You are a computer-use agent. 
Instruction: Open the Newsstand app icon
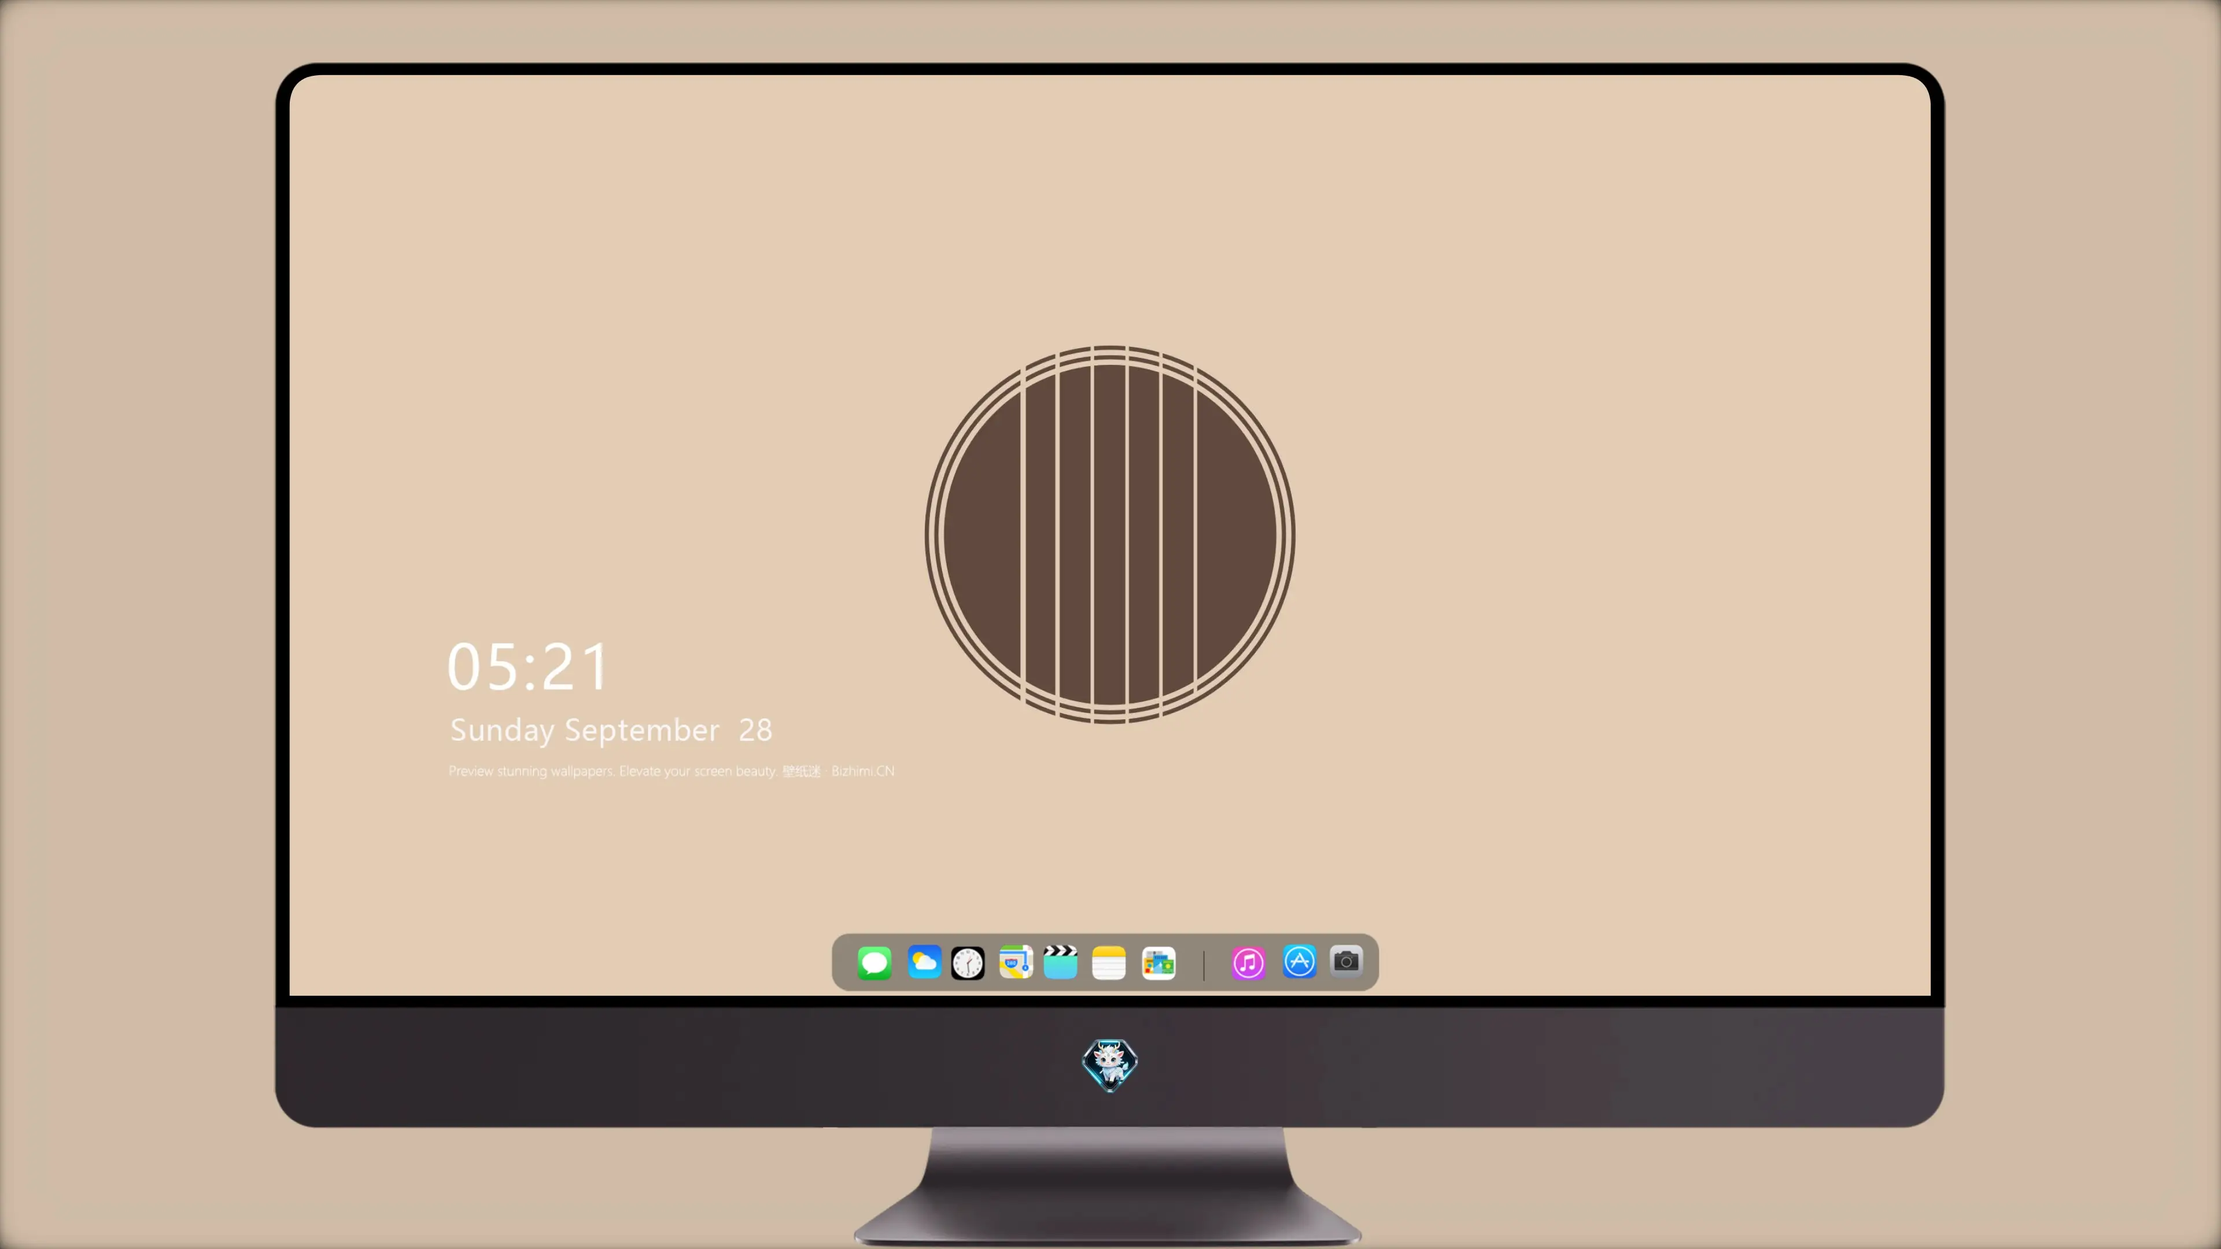coord(1159,963)
